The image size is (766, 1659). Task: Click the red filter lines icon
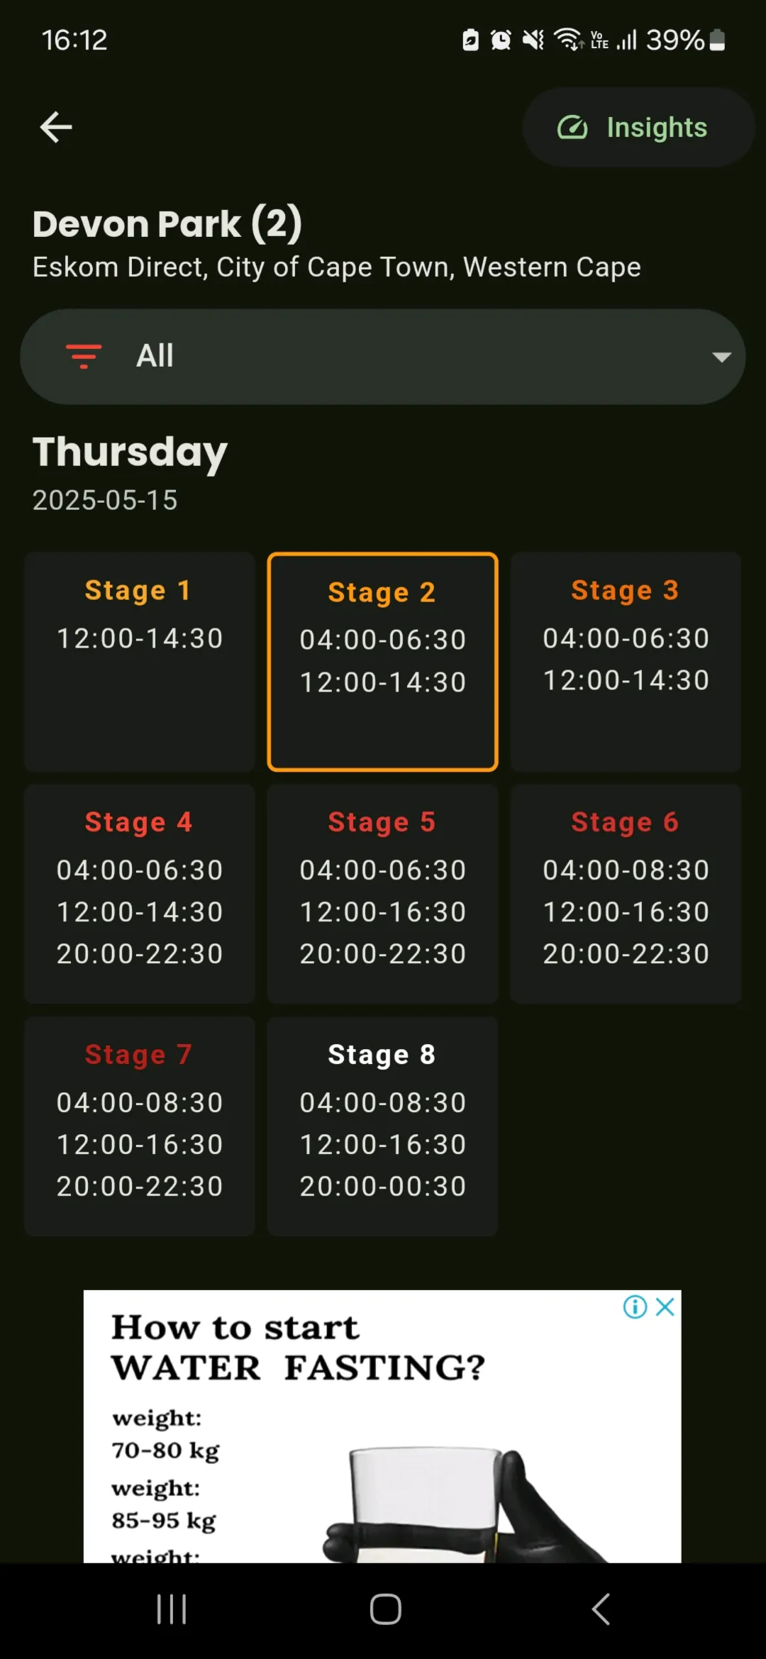click(84, 356)
